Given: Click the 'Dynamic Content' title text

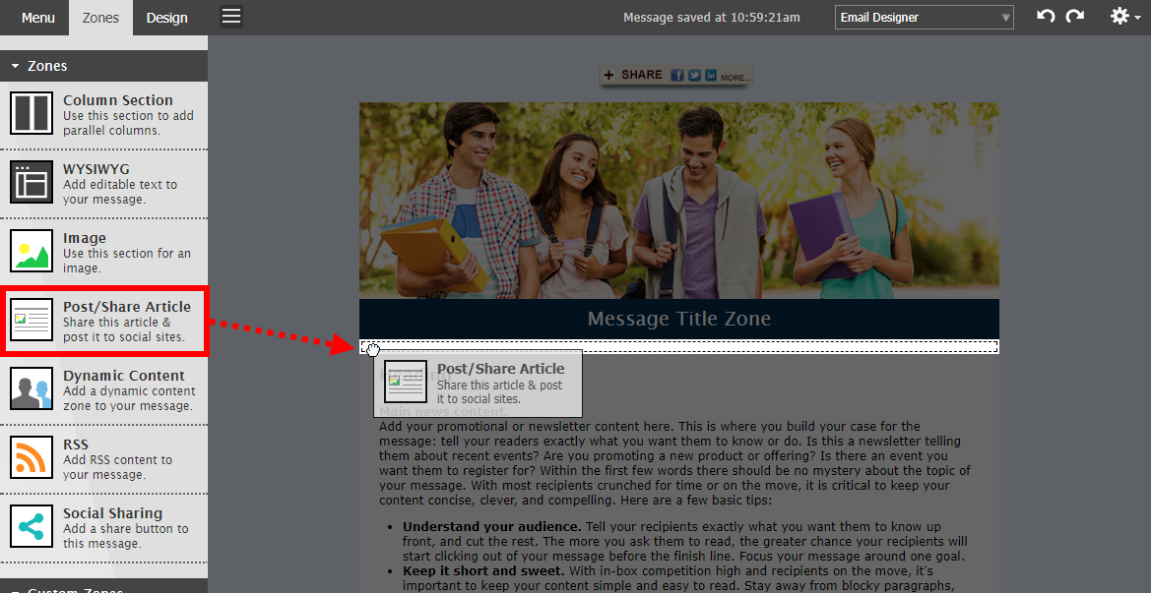Looking at the screenshot, I should (124, 376).
